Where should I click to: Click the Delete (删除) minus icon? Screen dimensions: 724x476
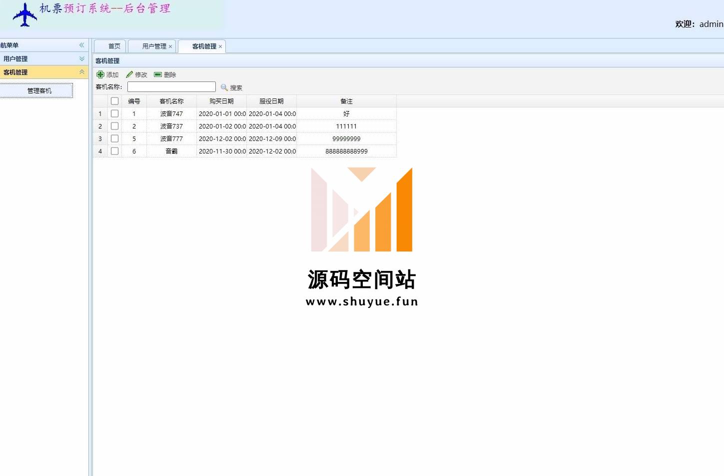click(x=158, y=74)
